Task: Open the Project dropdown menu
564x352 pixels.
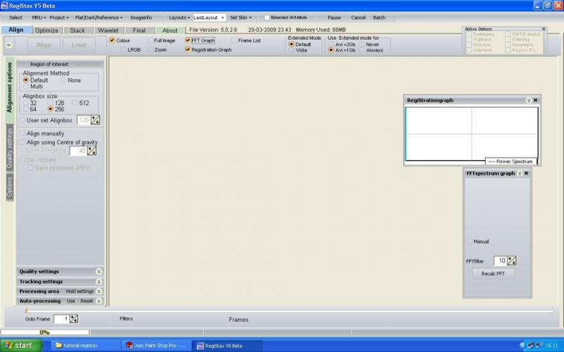Action: point(59,18)
